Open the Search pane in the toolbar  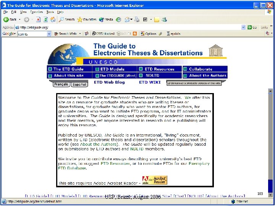pyautogui.click(x=66, y=19)
